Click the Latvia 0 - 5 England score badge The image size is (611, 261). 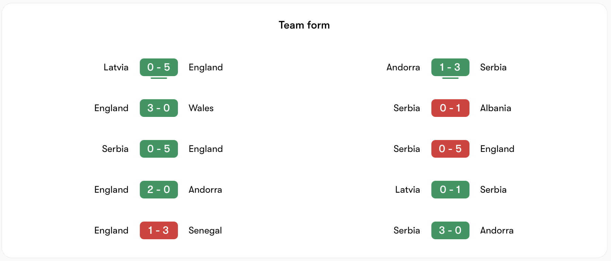pos(159,67)
